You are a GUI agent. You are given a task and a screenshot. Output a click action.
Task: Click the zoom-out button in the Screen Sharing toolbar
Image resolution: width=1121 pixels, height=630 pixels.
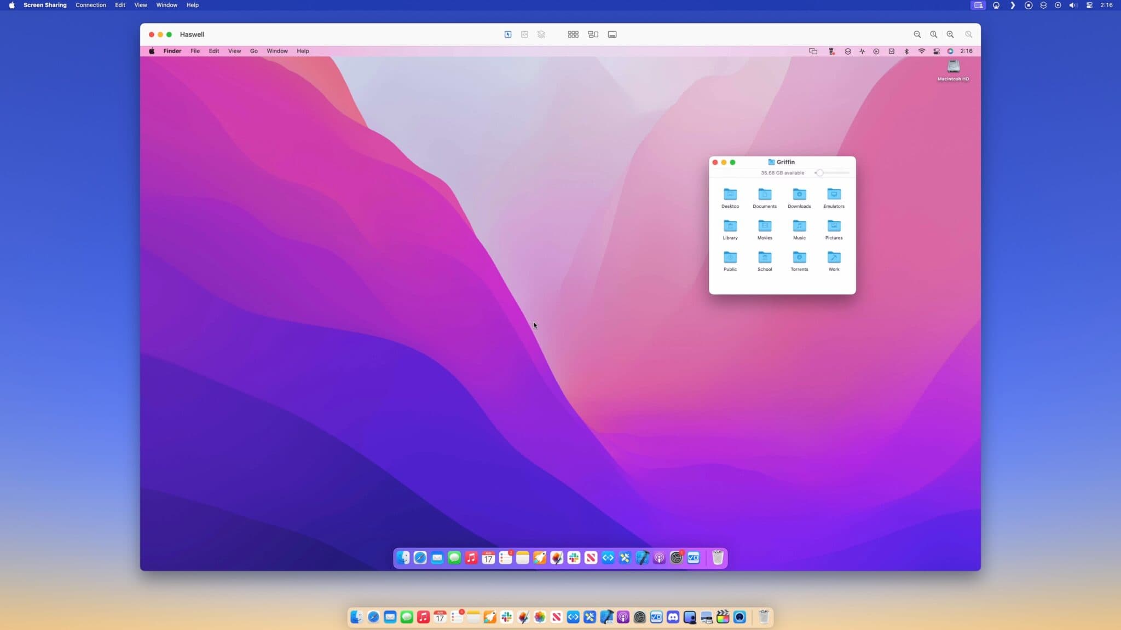(x=917, y=34)
